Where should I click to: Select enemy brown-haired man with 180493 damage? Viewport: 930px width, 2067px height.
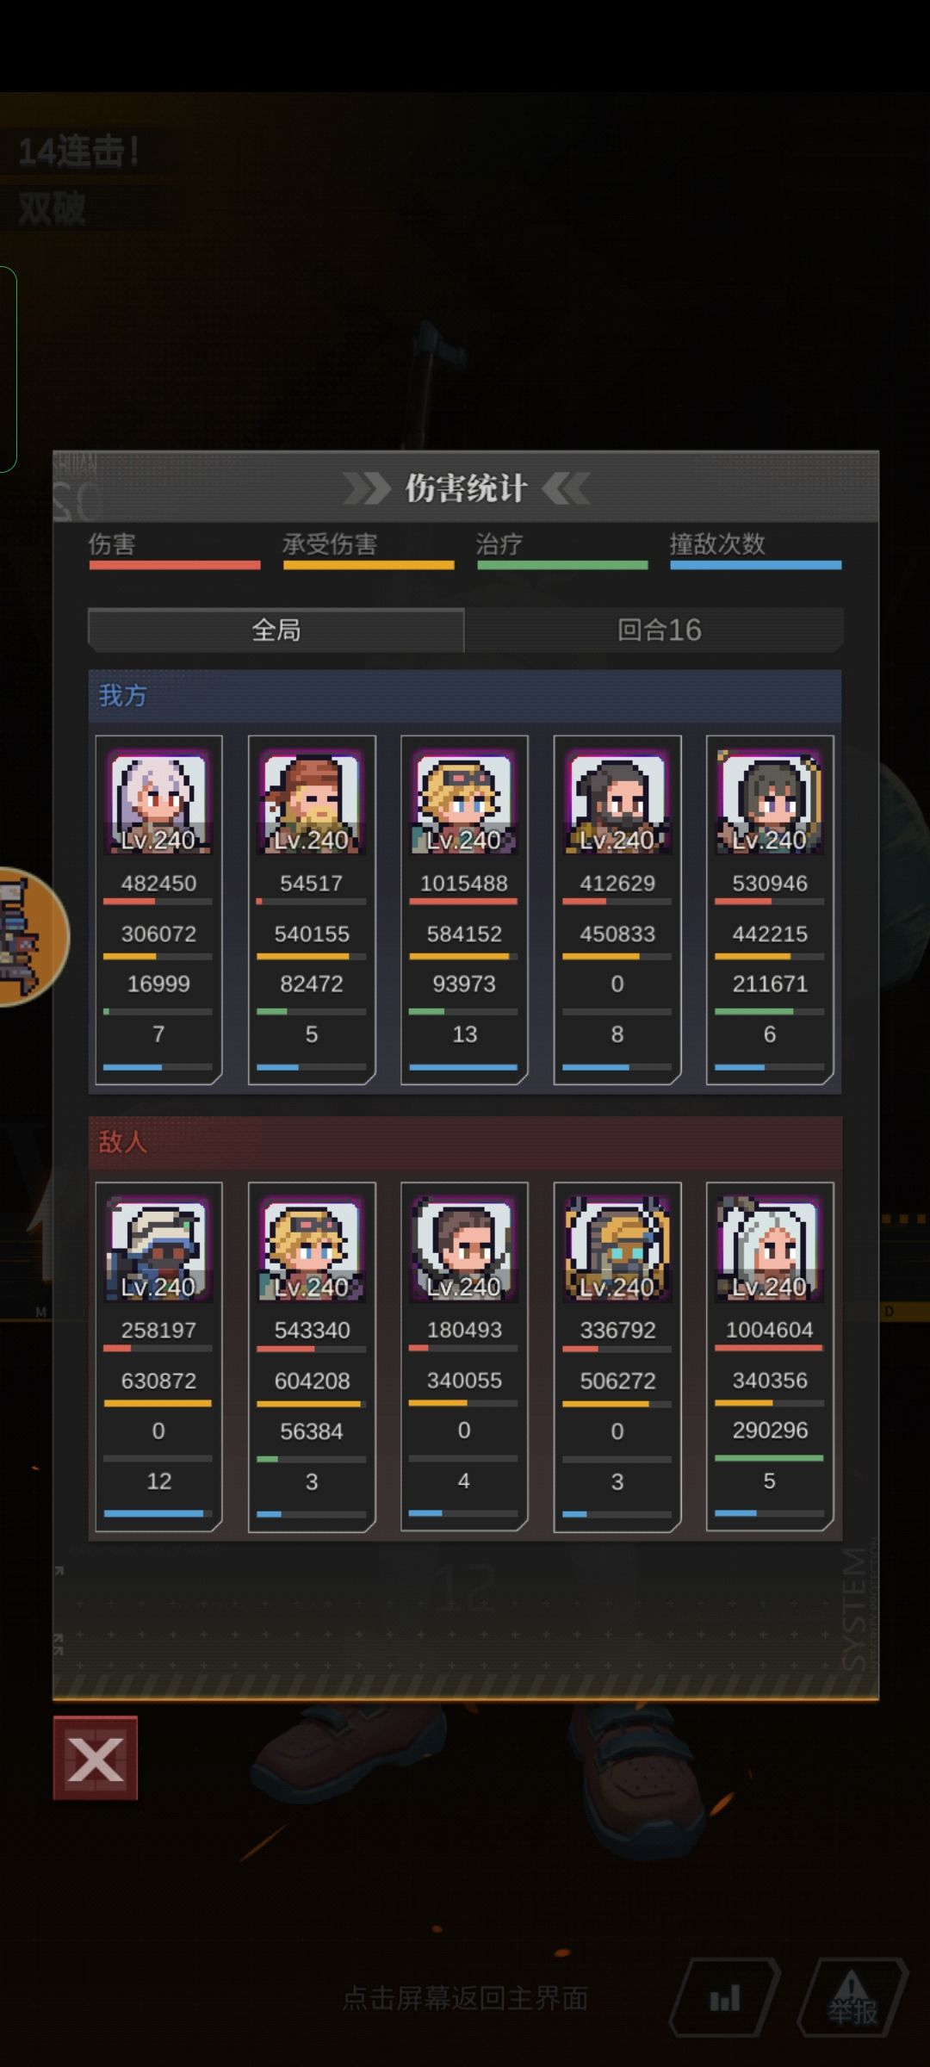click(464, 1356)
